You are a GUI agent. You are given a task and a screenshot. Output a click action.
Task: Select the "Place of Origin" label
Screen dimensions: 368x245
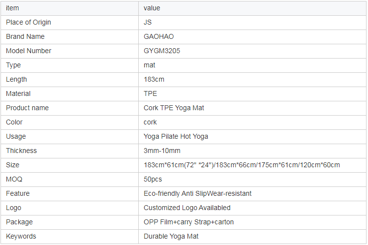[29, 22]
